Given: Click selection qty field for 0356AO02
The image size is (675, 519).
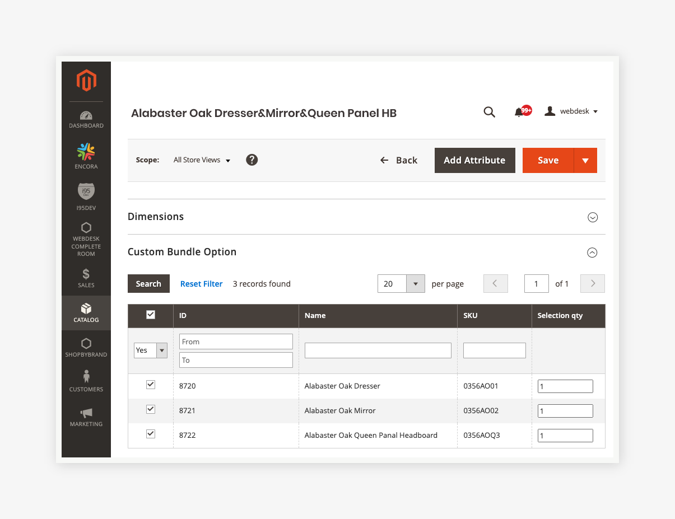Looking at the screenshot, I should 565,411.
